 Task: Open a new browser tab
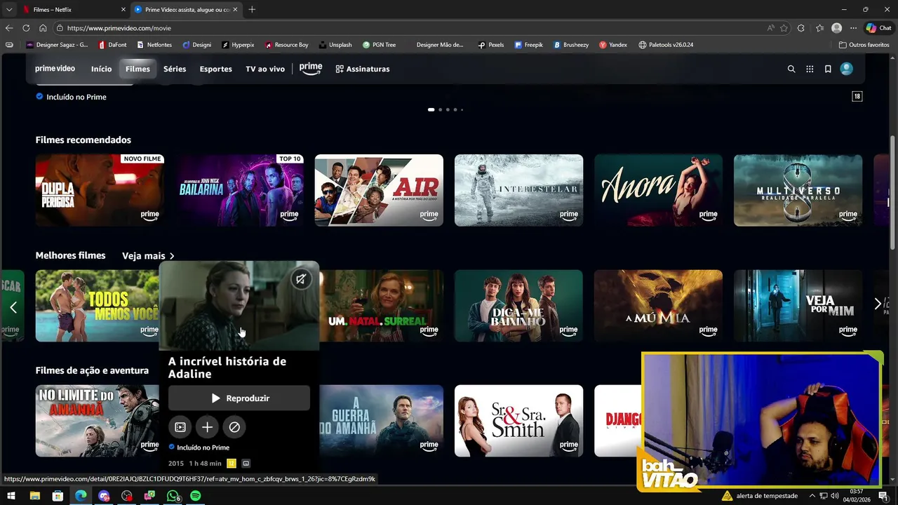(x=252, y=9)
